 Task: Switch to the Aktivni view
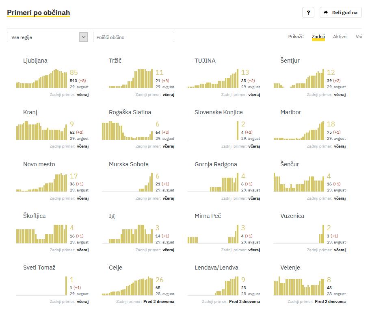coord(340,37)
